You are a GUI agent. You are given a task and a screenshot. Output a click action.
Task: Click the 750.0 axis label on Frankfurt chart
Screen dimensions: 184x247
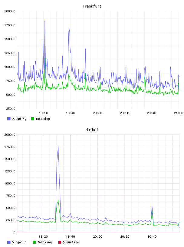pos(11,81)
